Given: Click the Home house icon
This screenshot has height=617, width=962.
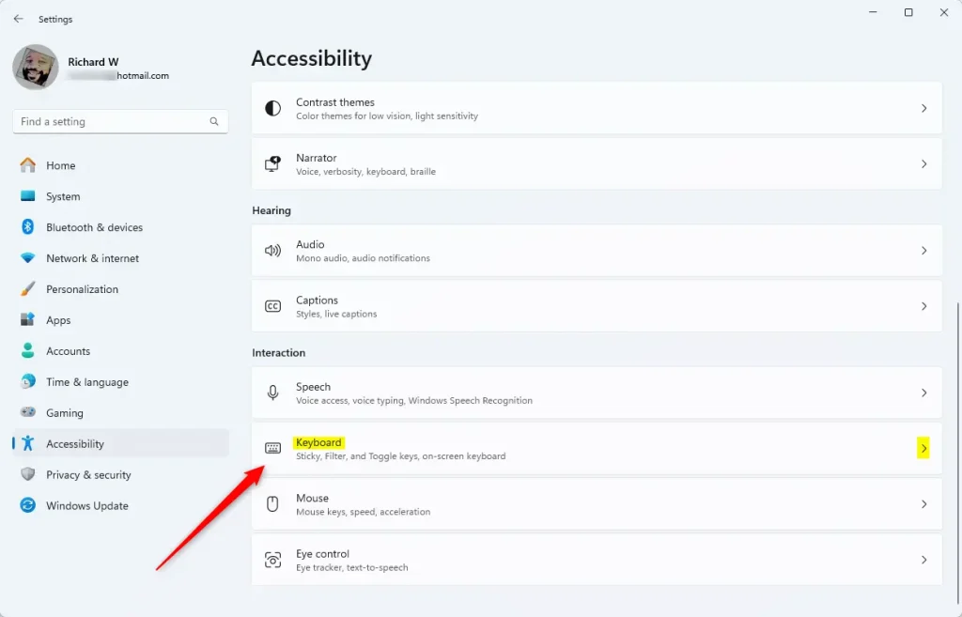Looking at the screenshot, I should (27, 165).
